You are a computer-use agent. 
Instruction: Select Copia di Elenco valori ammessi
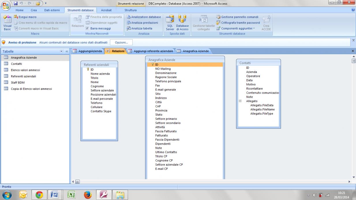tap(35, 89)
